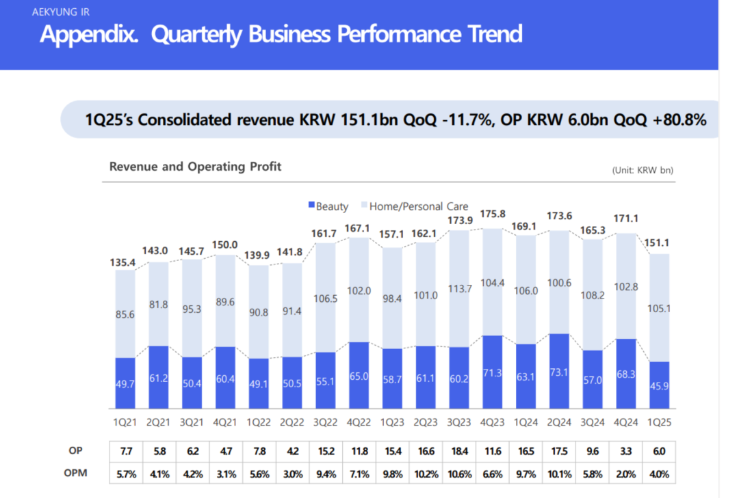739x498 pixels.
Task: Click the OPM row header label
Action: [77, 473]
